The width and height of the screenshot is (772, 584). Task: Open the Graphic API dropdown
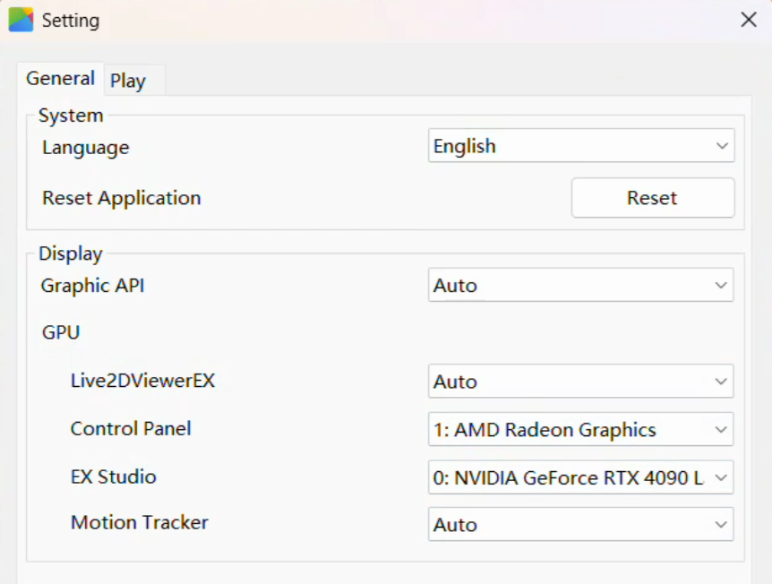[581, 285]
